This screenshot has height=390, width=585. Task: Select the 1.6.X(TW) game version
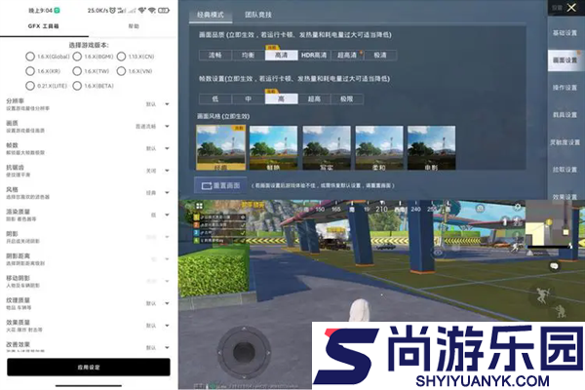coord(77,71)
